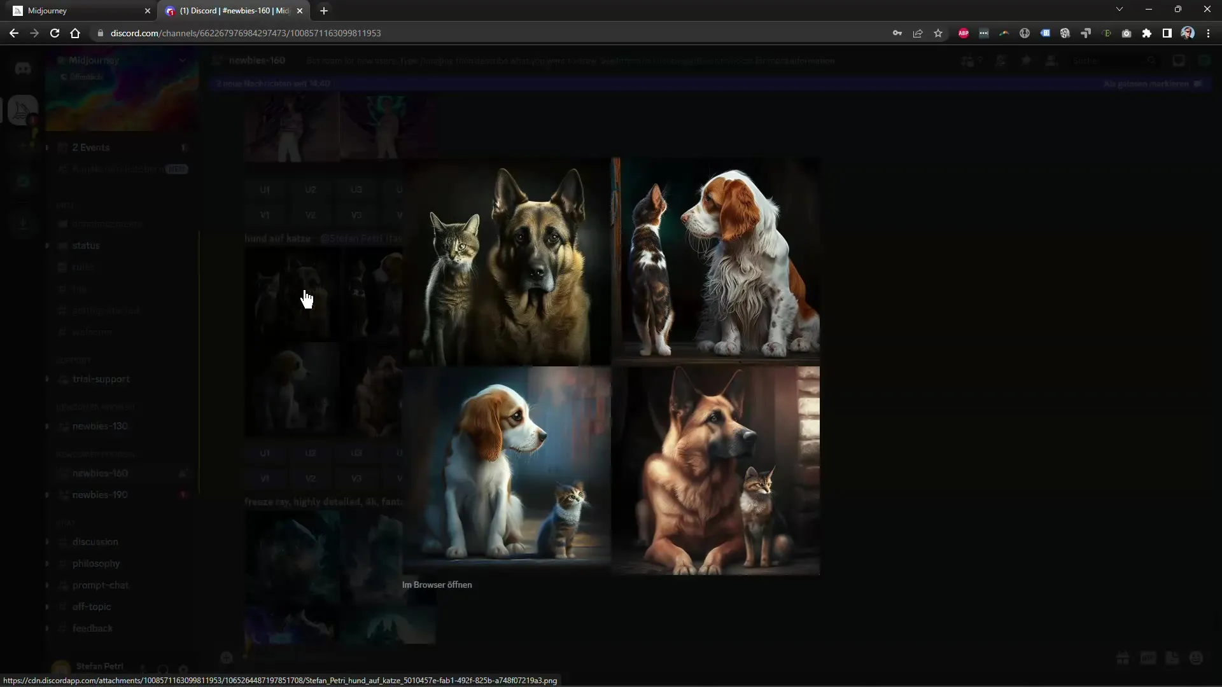Click the inbox notification icon
The image size is (1222, 687).
click(1178, 60)
